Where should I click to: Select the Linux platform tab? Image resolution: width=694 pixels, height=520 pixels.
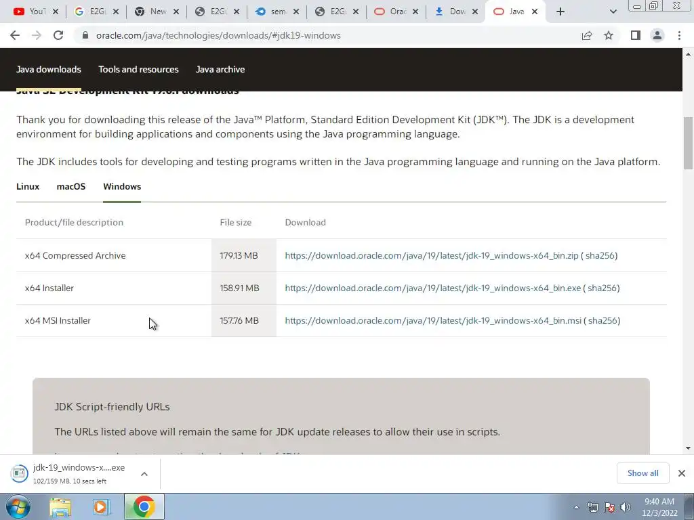28,187
